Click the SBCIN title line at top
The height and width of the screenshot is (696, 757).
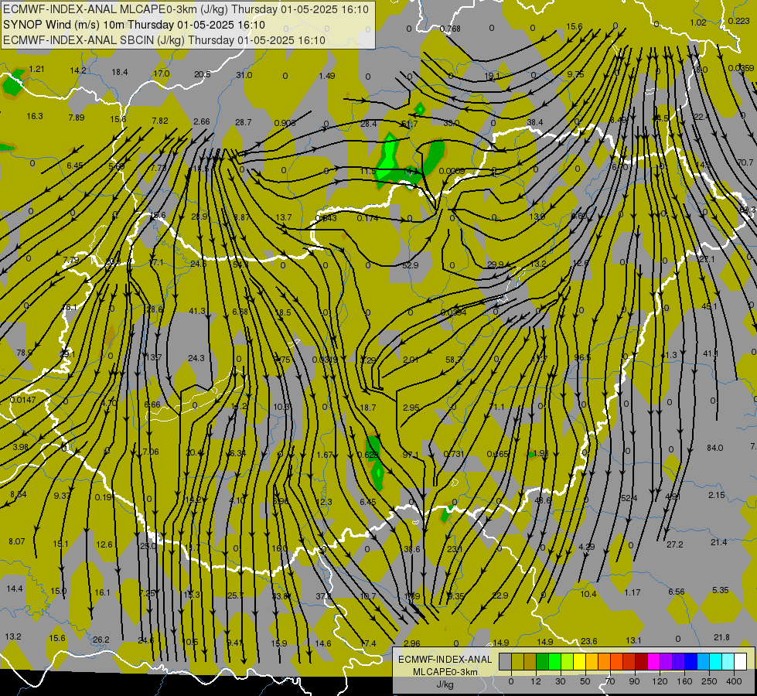click(x=164, y=40)
